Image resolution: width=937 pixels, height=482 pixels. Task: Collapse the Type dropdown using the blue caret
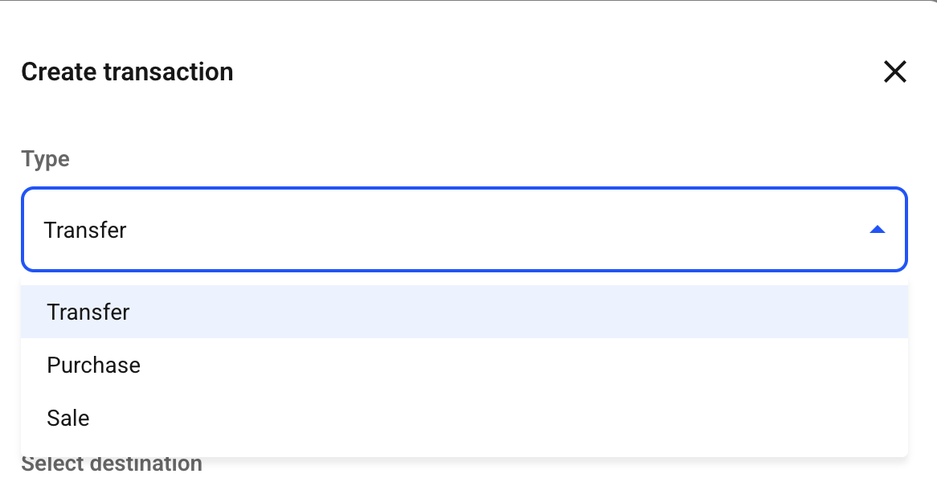click(877, 230)
